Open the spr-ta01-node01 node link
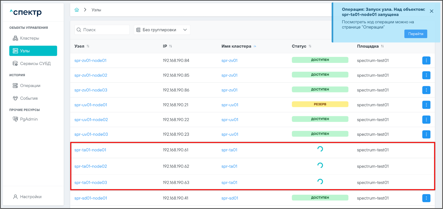The height and width of the screenshot is (209, 443). pos(90,150)
